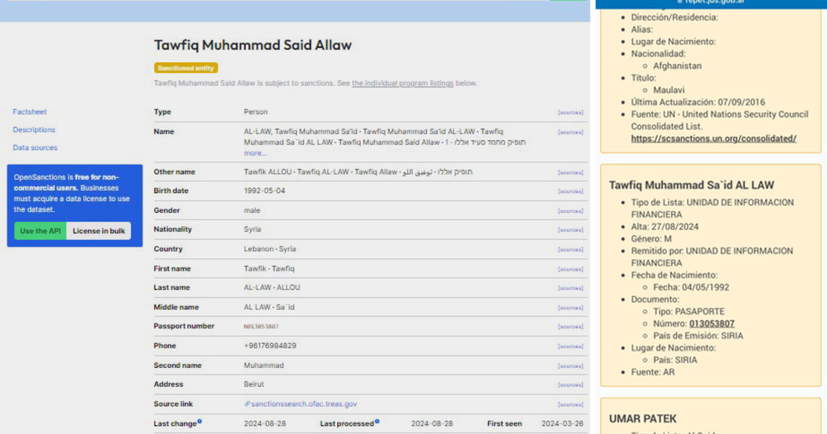The height and width of the screenshot is (434, 827).
Task: View sources for the Nationality row
Action: point(570,230)
